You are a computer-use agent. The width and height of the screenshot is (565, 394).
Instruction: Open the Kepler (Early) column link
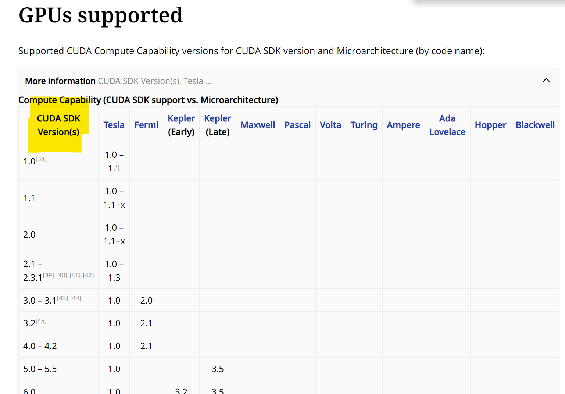coord(181,118)
